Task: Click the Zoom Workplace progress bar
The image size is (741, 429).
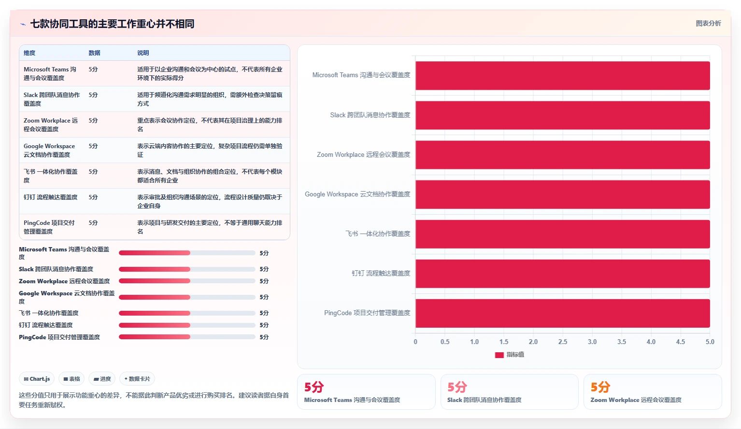Action: click(187, 281)
